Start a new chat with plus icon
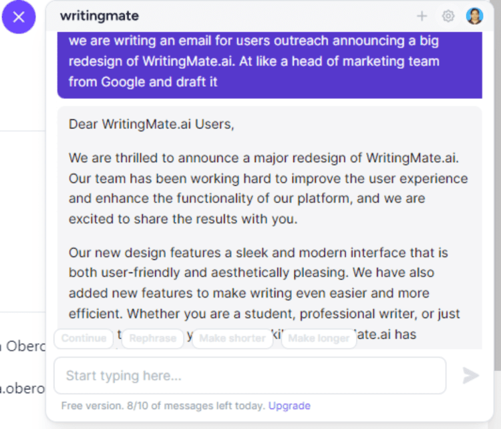 coord(422,16)
